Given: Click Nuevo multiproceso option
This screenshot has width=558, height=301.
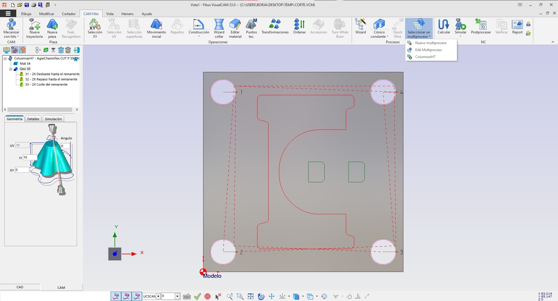Looking at the screenshot, I should [431, 43].
